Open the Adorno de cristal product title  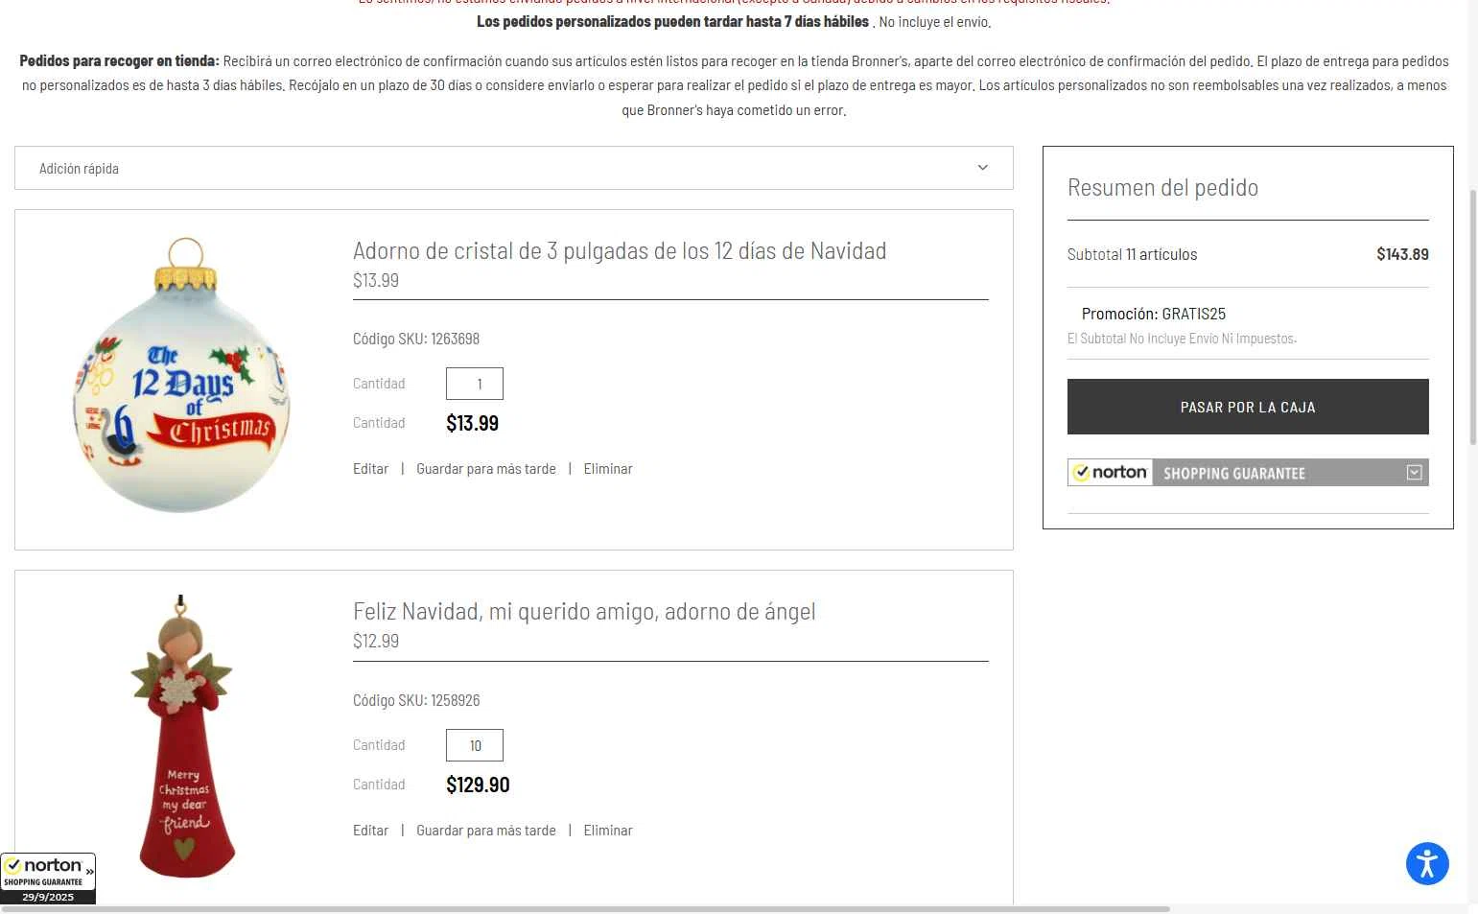tap(619, 251)
